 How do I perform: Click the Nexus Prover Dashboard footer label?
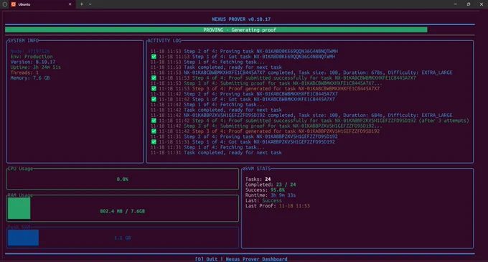pyautogui.click(x=256, y=259)
